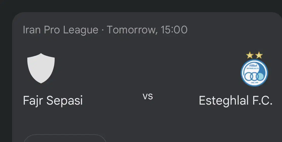This screenshot has width=282, height=142.
Task: Click the "15:00" kickoff time
Action: (174, 30)
